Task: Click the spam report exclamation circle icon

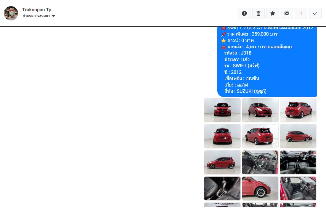Action: pyautogui.click(x=244, y=14)
